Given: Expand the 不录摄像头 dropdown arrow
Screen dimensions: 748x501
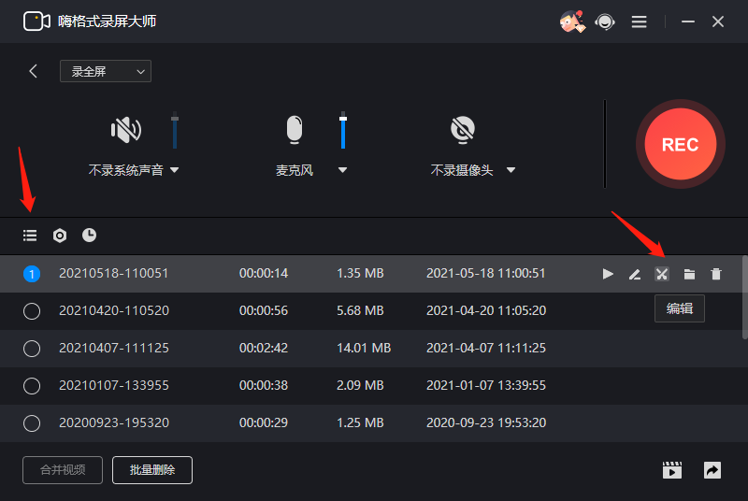Looking at the screenshot, I should [x=511, y=170].
